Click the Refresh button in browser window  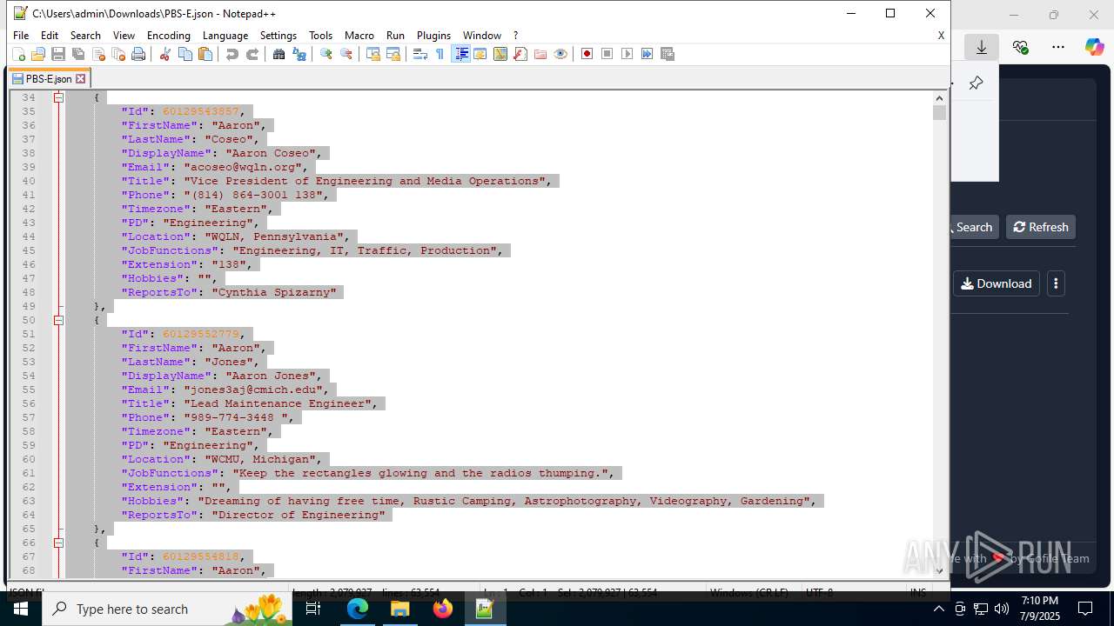click(1041, 227)
